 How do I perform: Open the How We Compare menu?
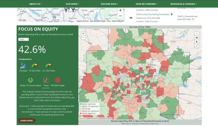tap(146, 4)
